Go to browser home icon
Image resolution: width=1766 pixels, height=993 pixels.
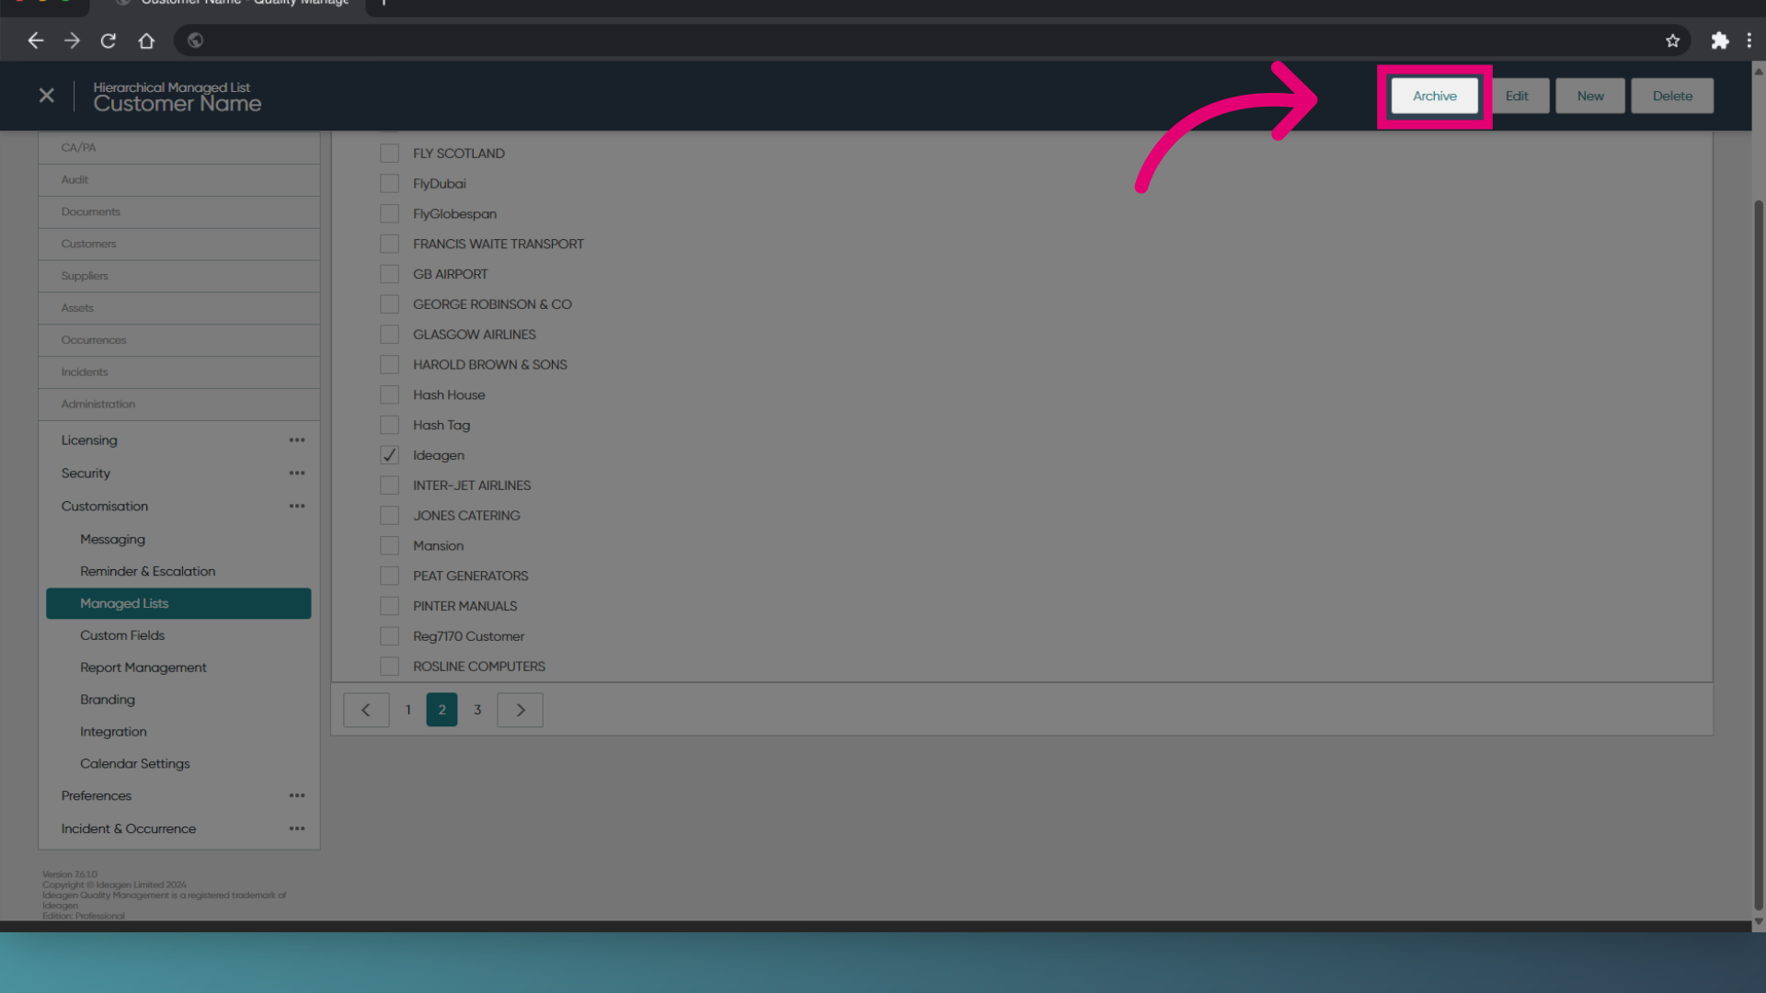pyautogui.click(x=146, y=40)
